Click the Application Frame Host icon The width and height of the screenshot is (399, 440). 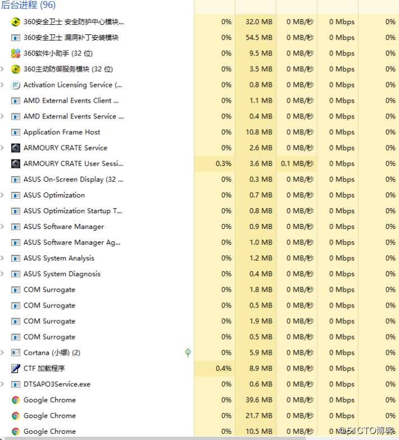pyautogui.click(x=16, y=132)
